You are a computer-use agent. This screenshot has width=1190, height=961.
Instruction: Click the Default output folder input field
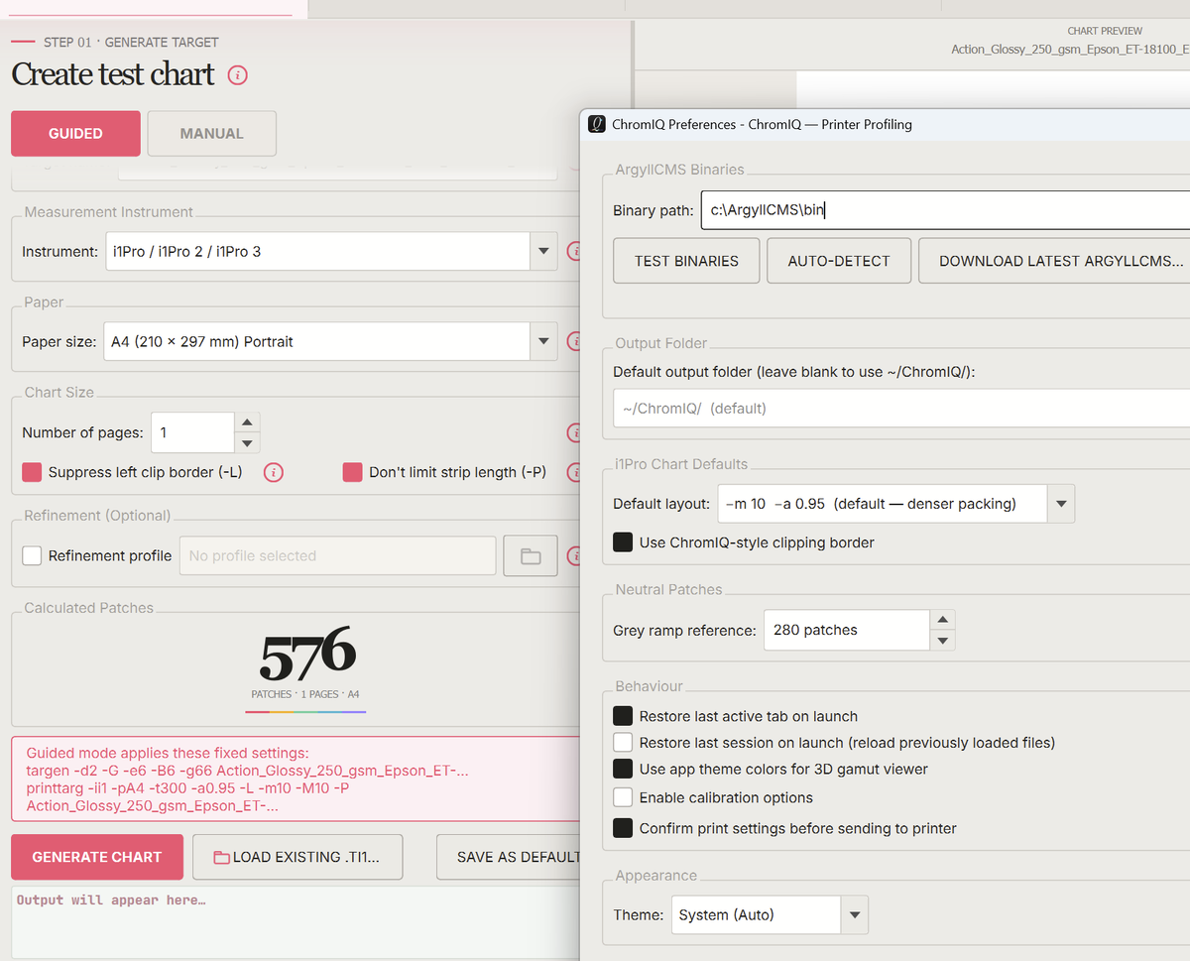coord(901,408)
